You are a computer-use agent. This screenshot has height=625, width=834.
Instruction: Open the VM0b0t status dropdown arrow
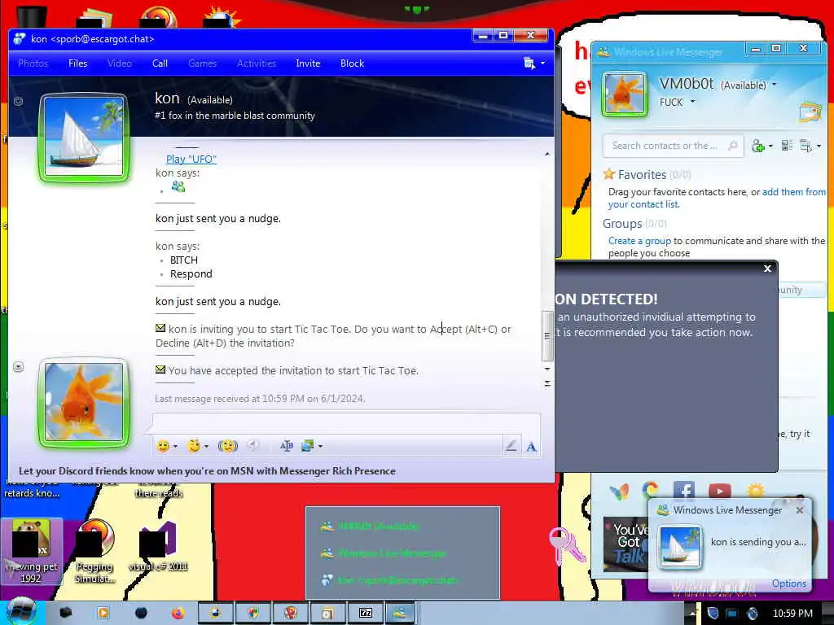pyautogui.click(x=774, y=85)
